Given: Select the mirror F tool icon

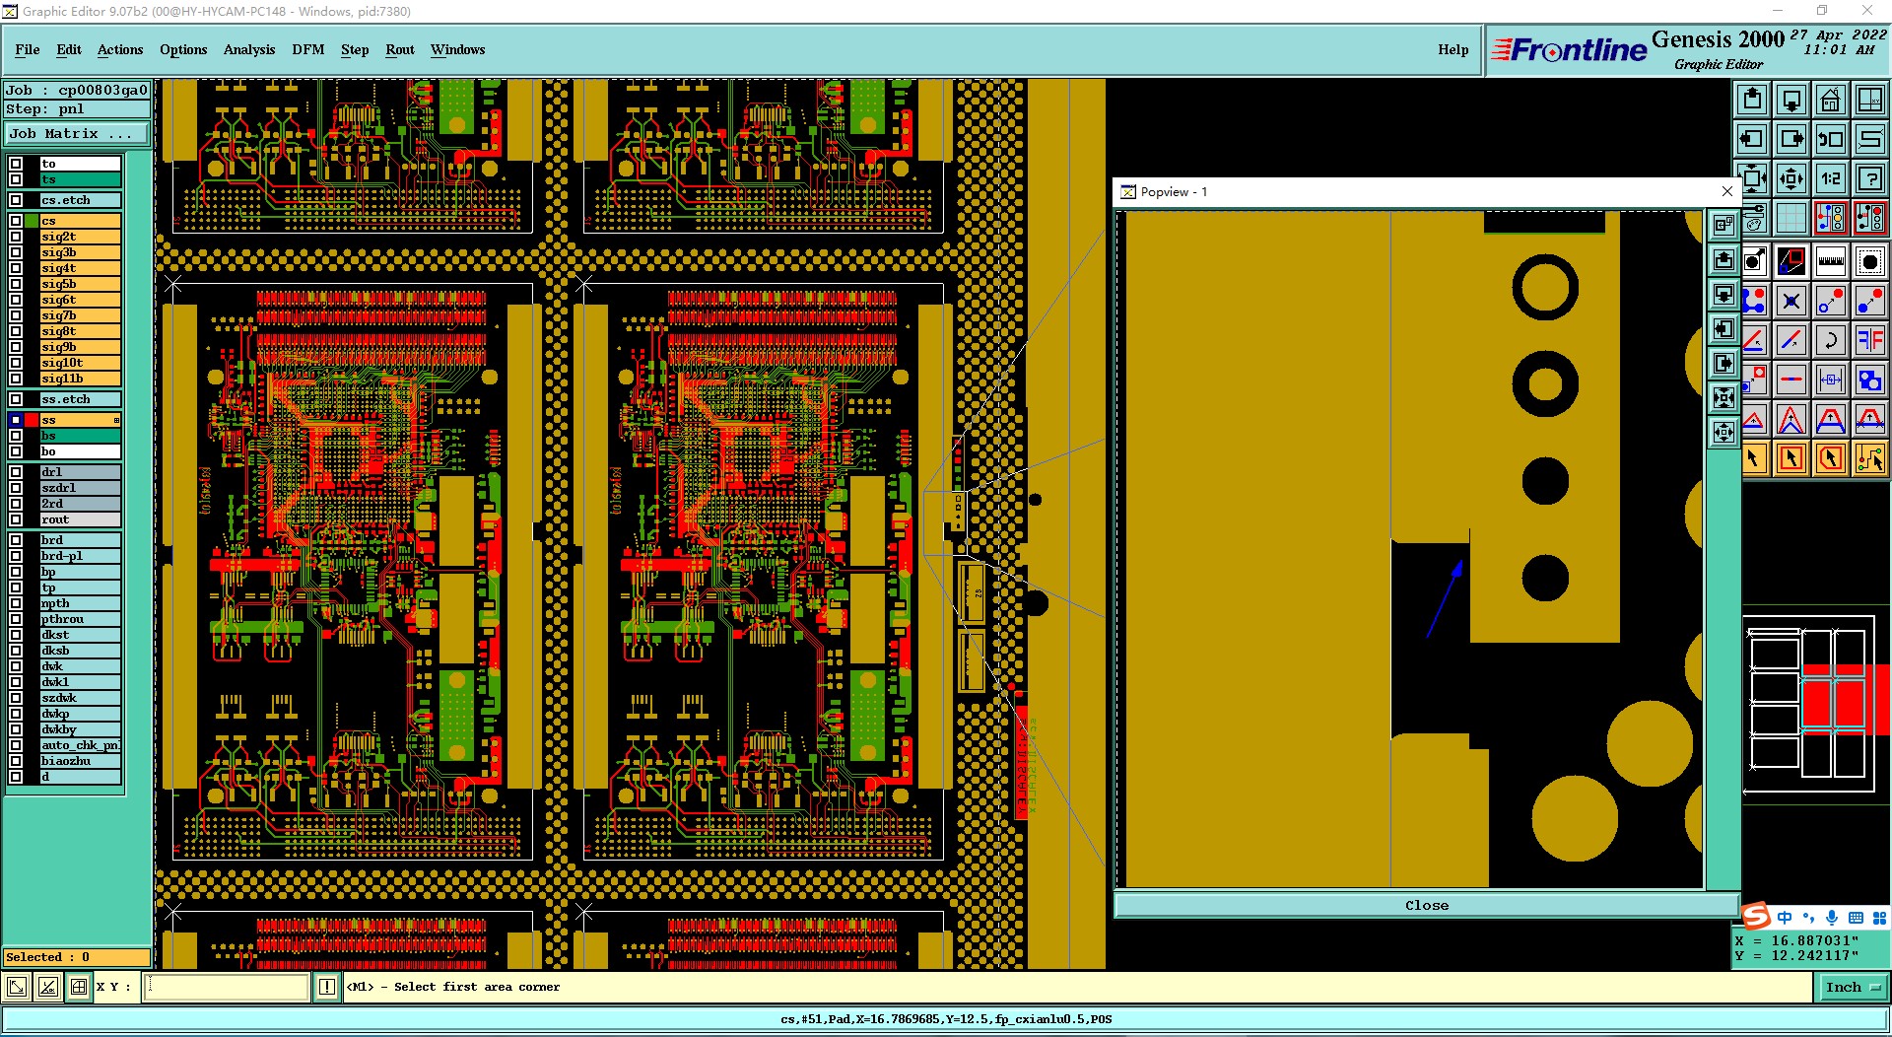Looking at the screenshot, I should click(1870, 340).
